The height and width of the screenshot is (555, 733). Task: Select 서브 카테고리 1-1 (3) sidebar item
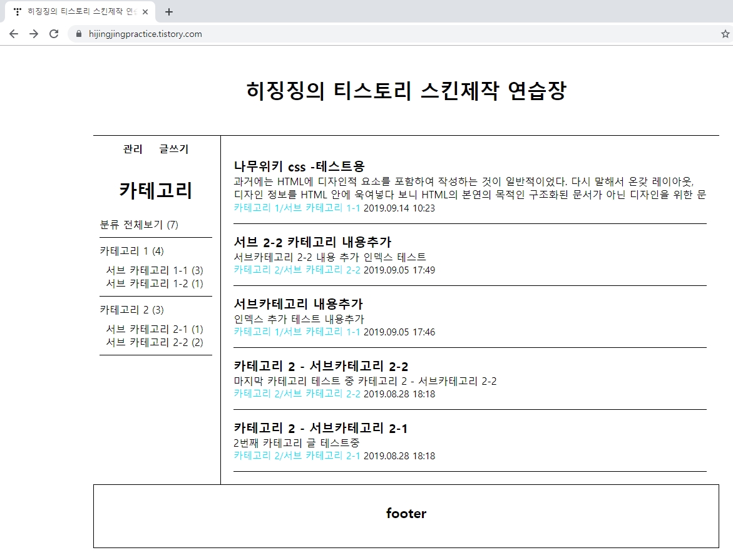point(155,270)
